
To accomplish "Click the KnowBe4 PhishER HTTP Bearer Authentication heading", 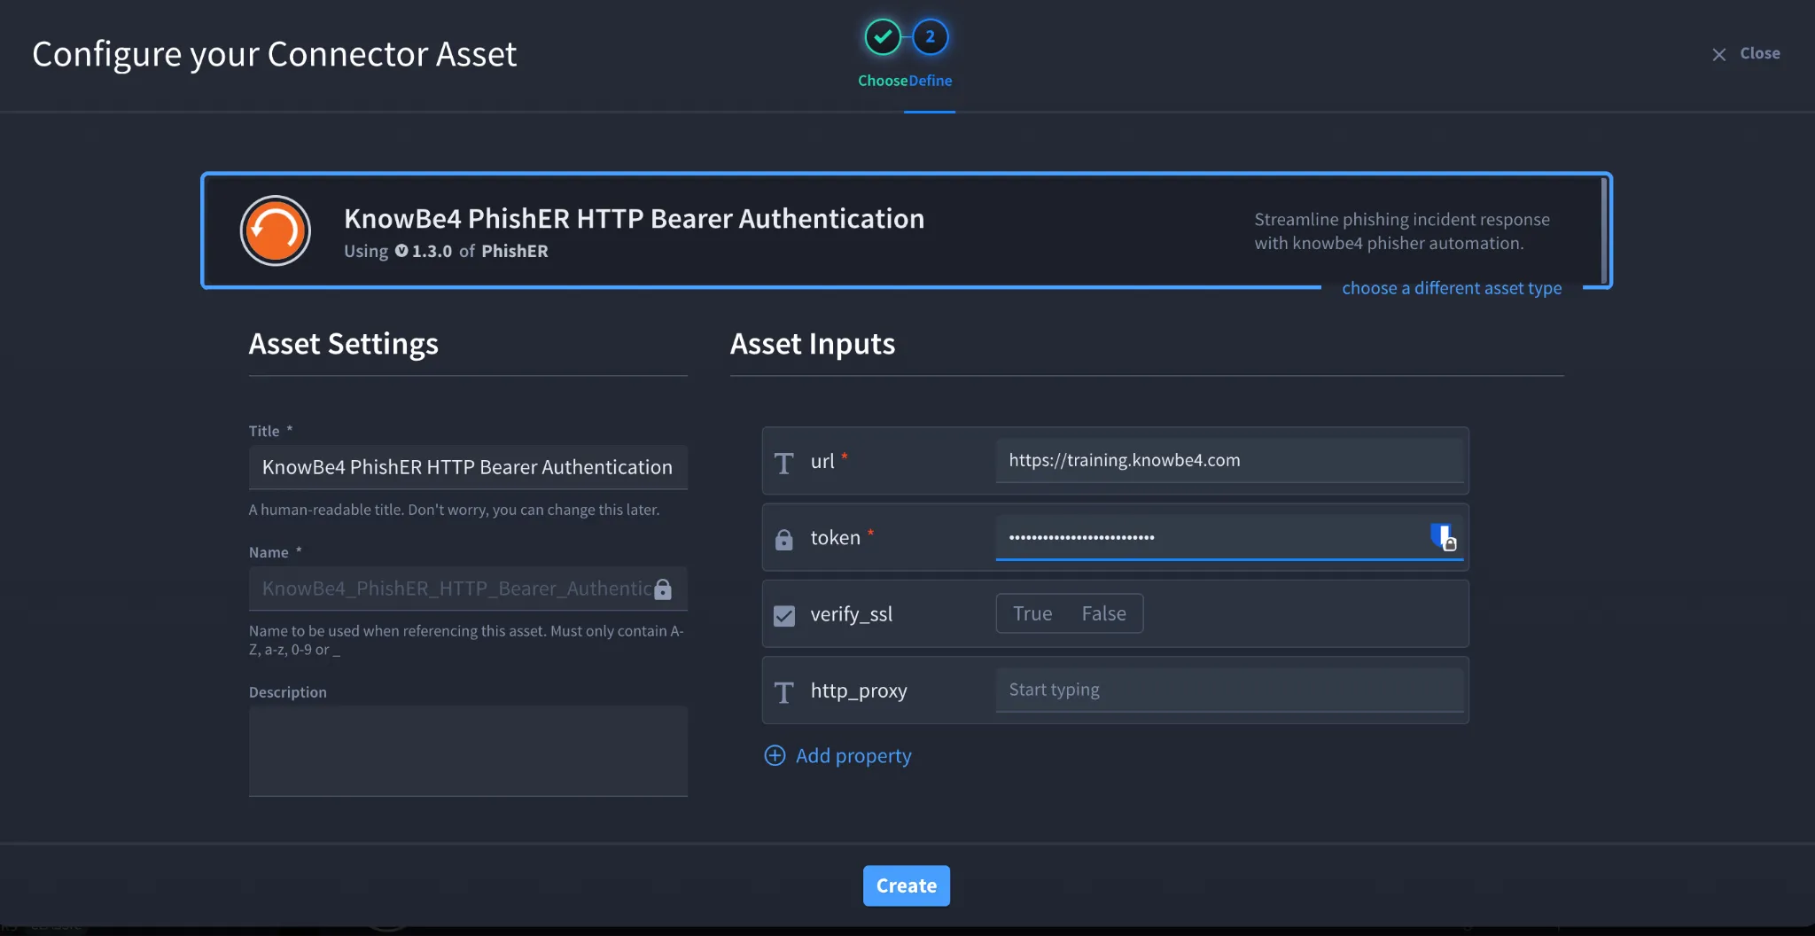I will (634, 218).
